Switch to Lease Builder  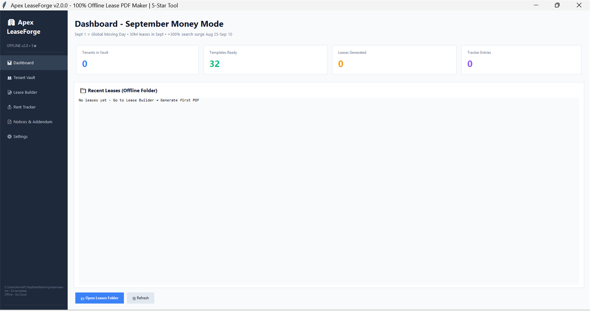coord(34,92)
